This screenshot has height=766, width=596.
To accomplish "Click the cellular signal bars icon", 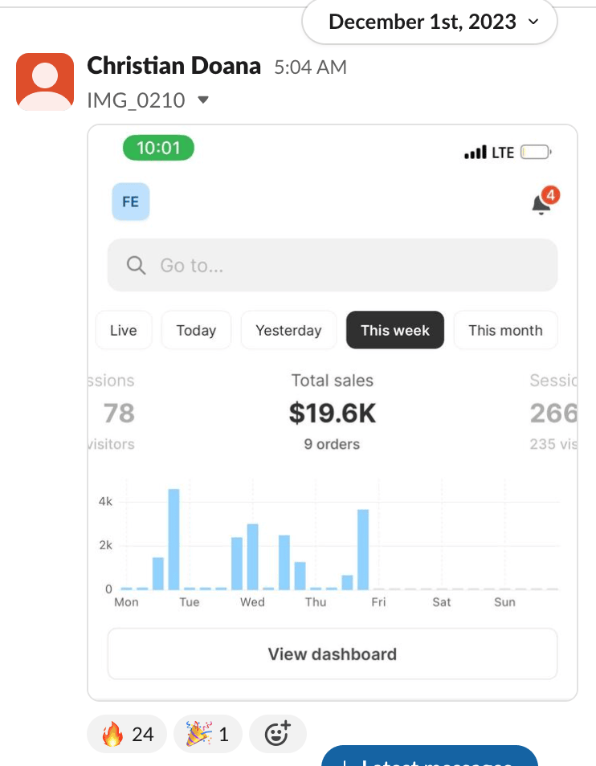I will pos(475,152).
